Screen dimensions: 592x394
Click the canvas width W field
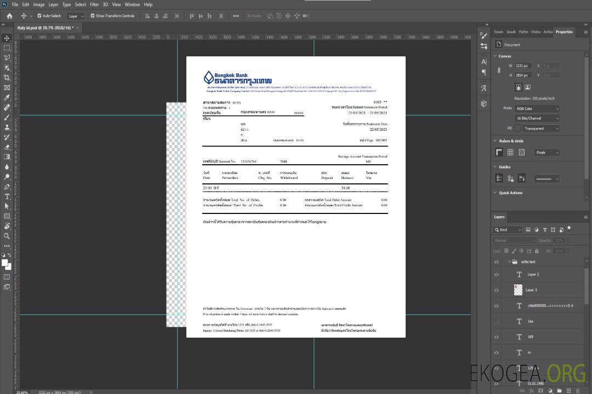coord(523,66)
